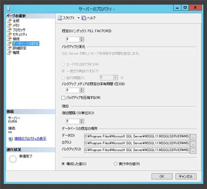Minimize the server properties window
The height and width of the screenshot is (189, 207).
point(177,8)
